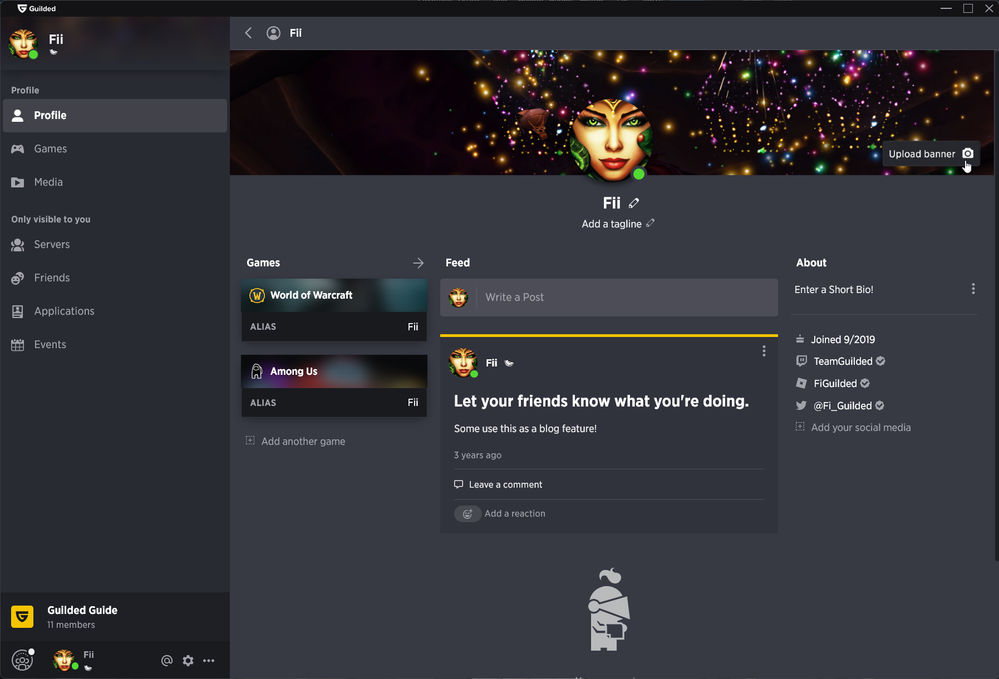Click the large profile avatar on banner
The height and width of the screenshot is (679, 999).
[612, 140]
